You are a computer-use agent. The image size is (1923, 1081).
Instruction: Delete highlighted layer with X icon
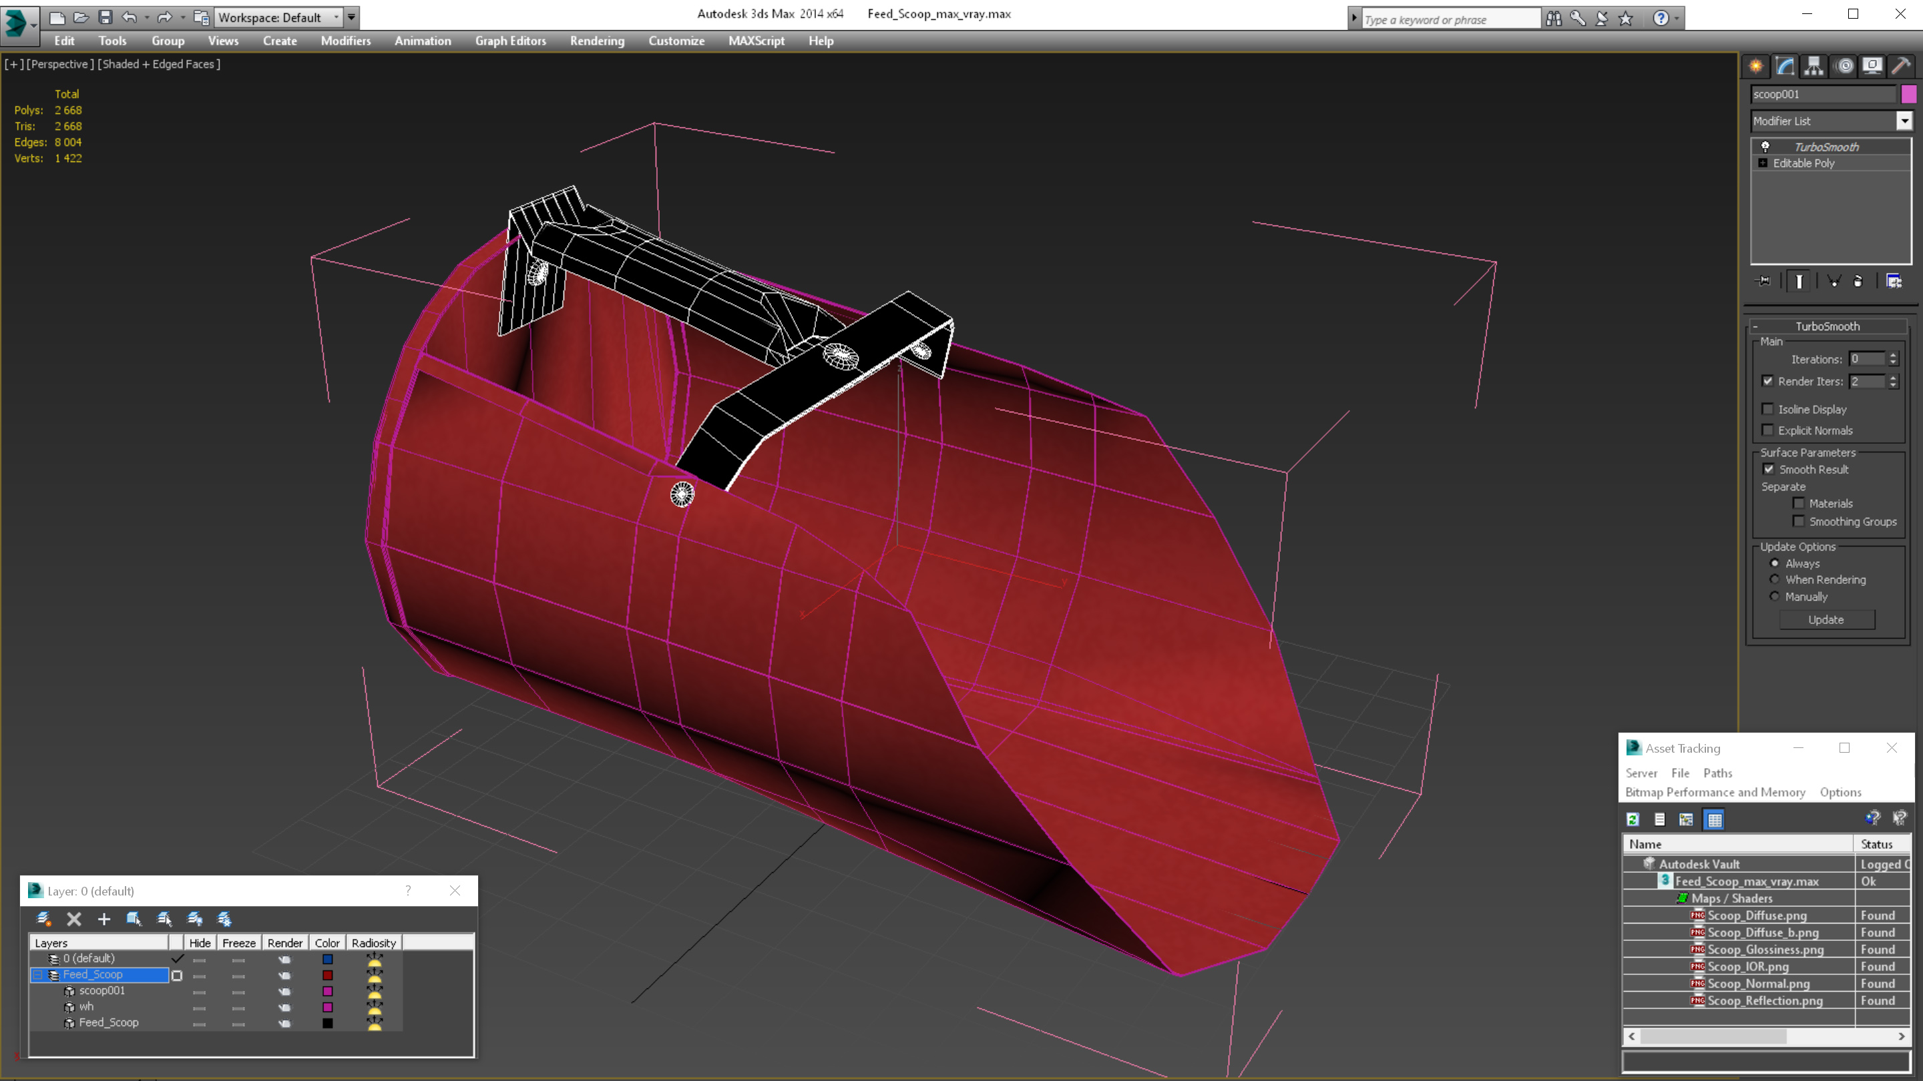(x=74, y=919)
